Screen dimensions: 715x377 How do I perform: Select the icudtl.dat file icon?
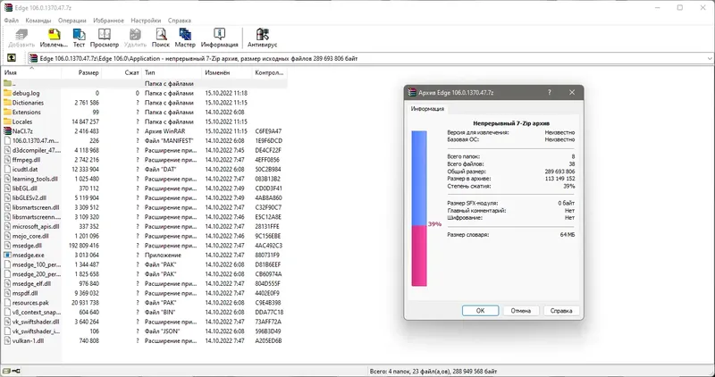7,169
